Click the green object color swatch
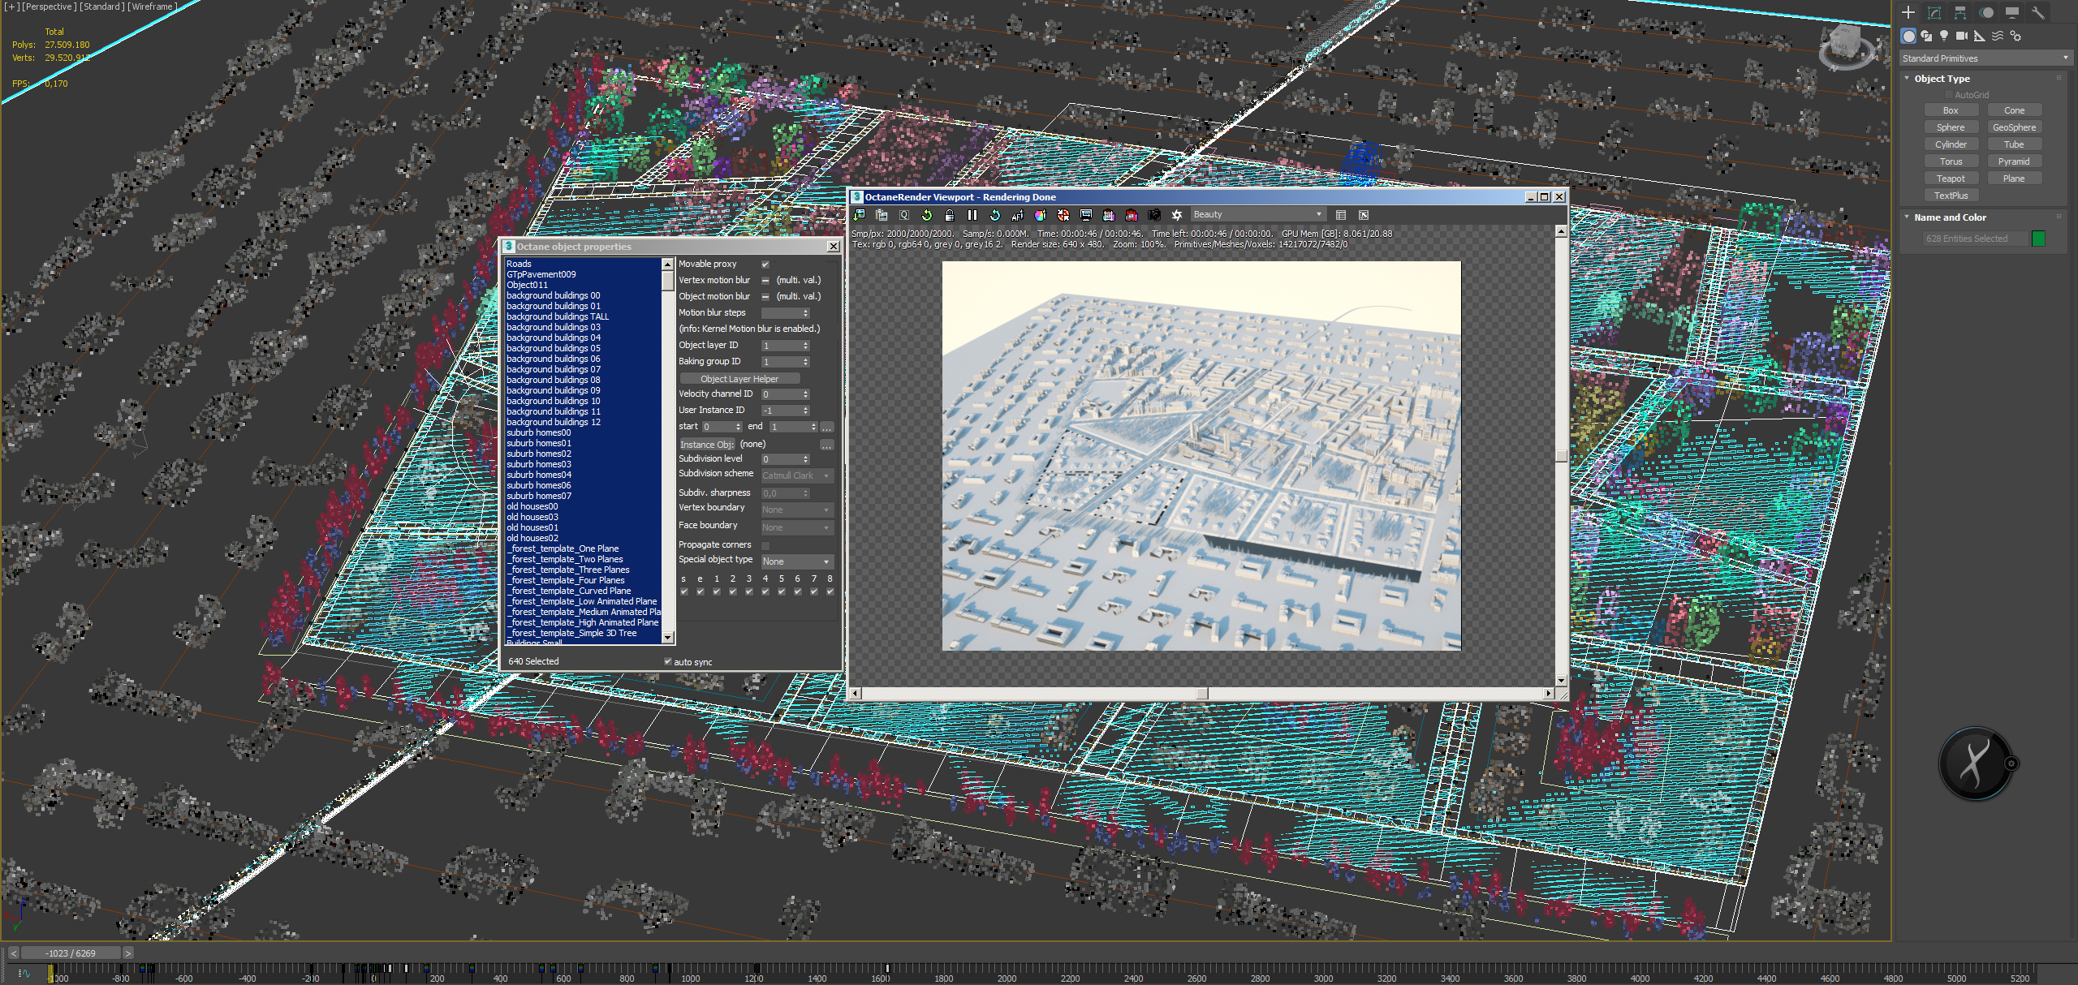Viewport: 2078px width, 985px height. pyautogui.click(x=2037, y=239)
